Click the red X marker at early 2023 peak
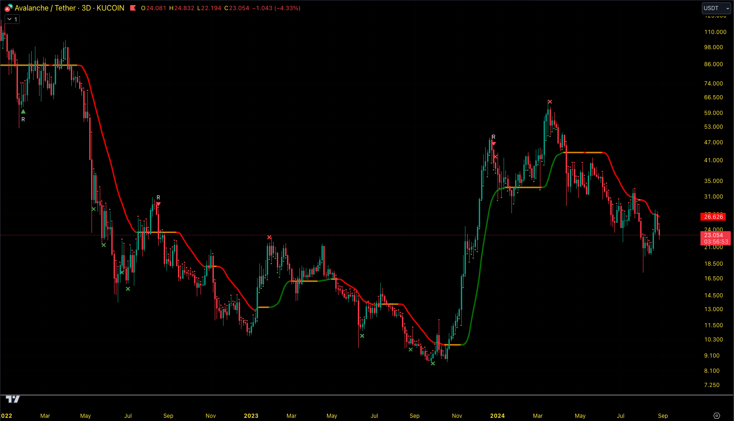734x421 pixels. (269, 237)
